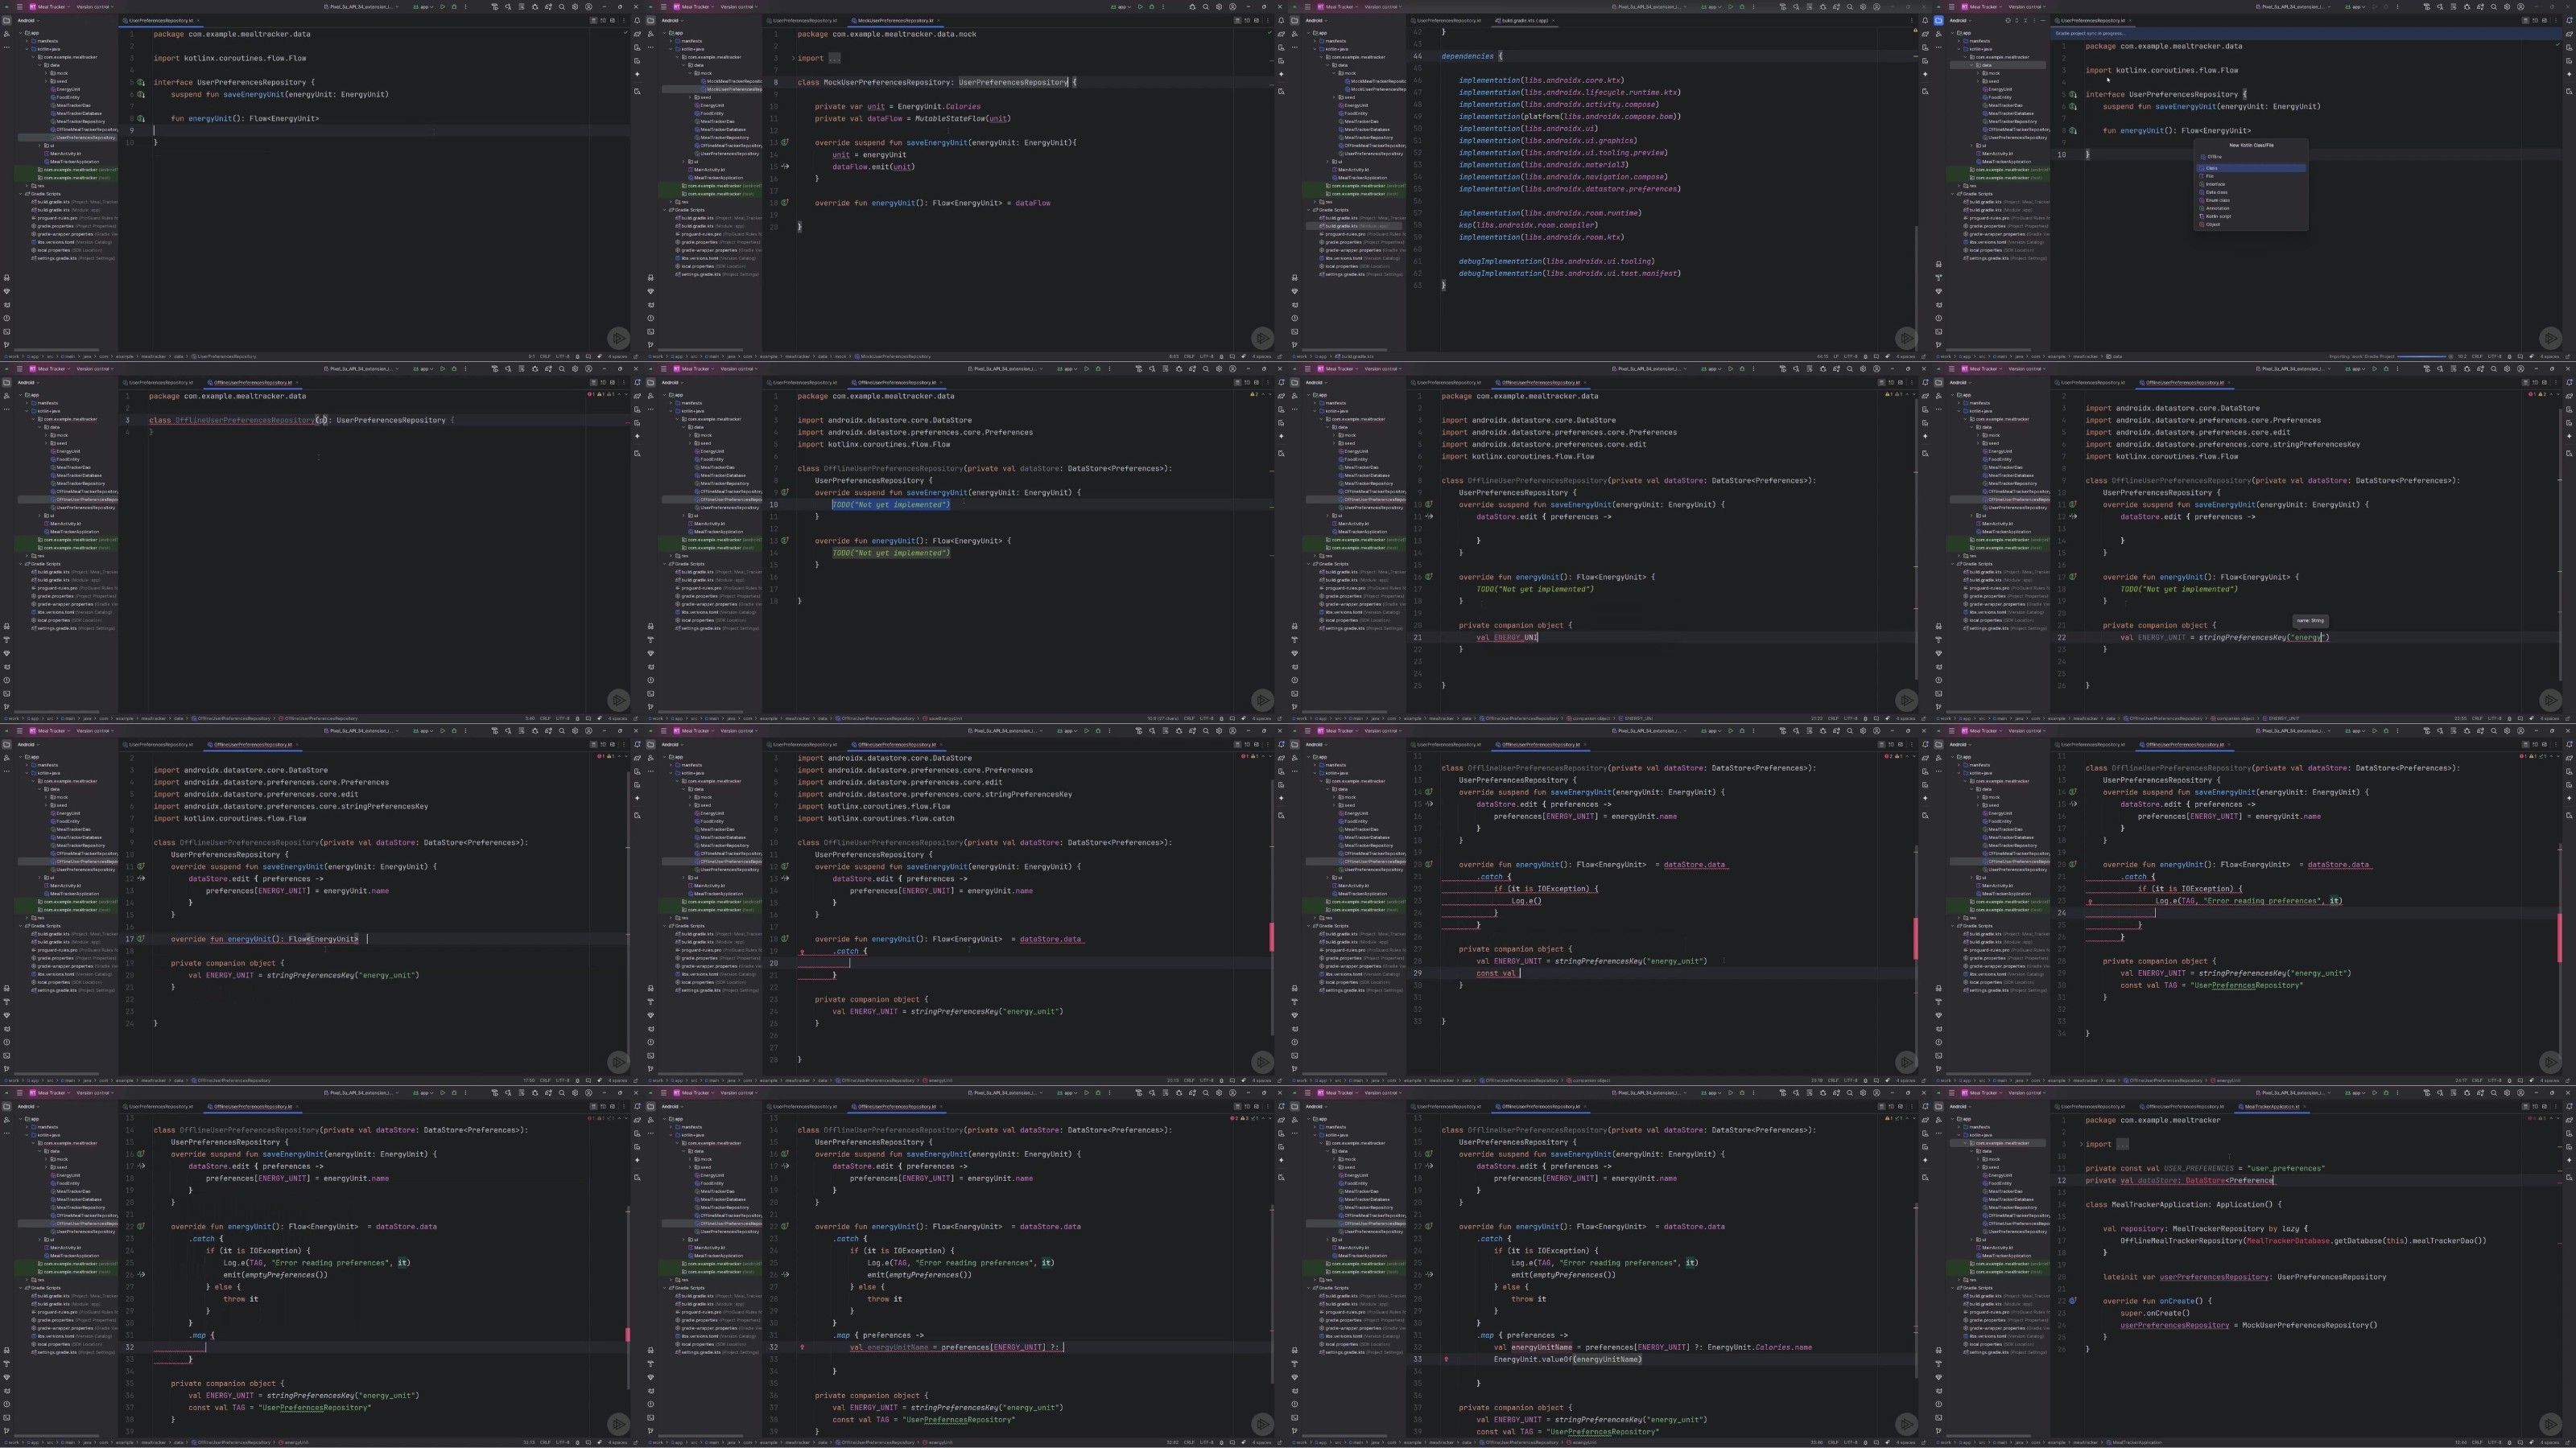Switch to preview-only view in MockUserPreferencesRepository.kt window
Screen dimensions: 2576x1448
click(1257, 20)
